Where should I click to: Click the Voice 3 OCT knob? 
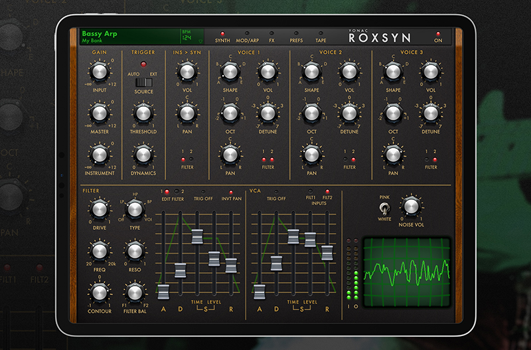393,114
